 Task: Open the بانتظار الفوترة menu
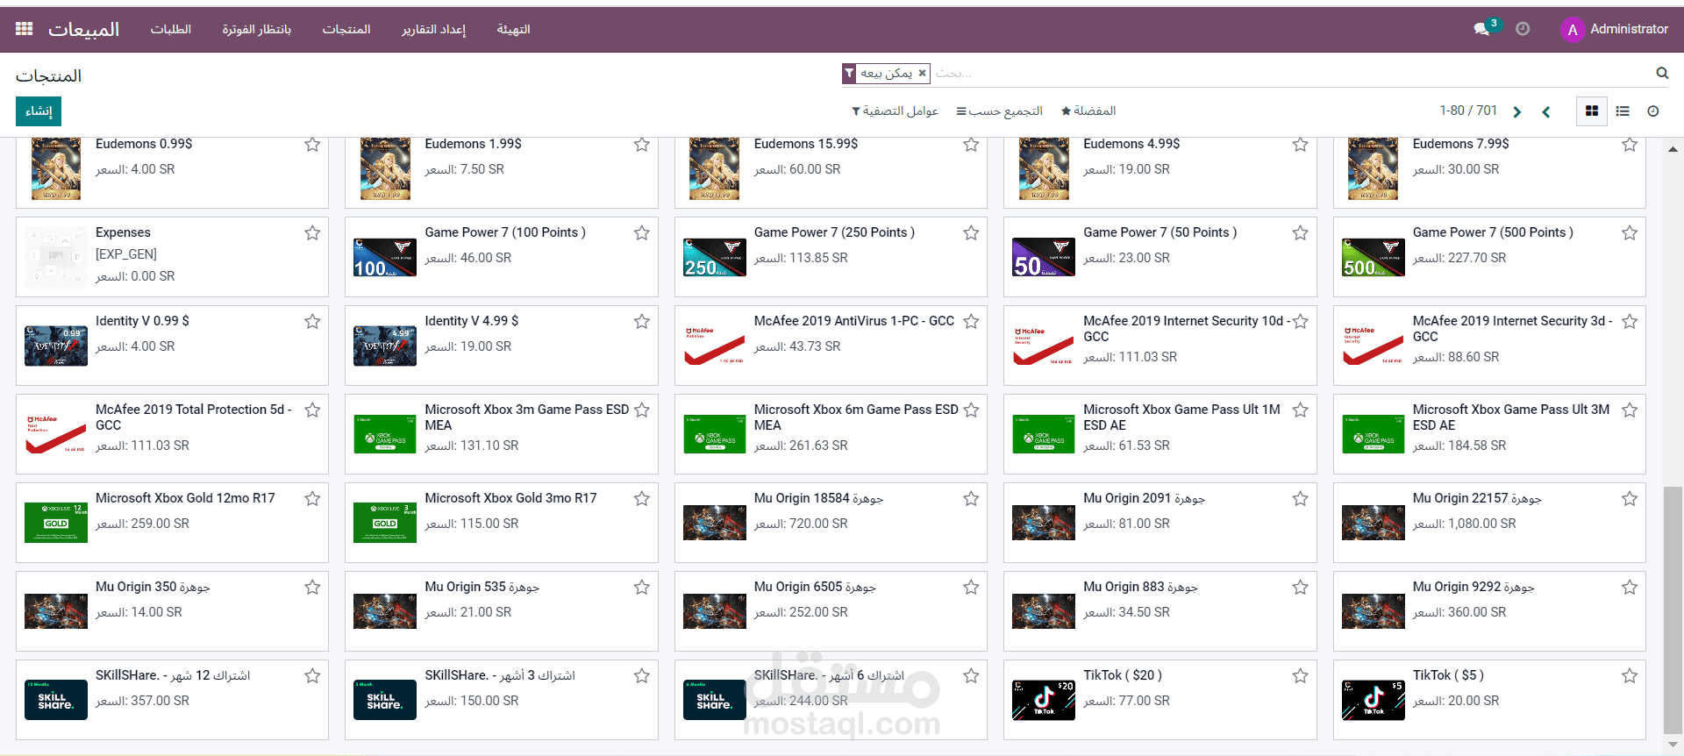coord(257,29)
